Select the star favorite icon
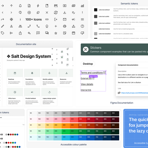 click(x=56, y=33)
